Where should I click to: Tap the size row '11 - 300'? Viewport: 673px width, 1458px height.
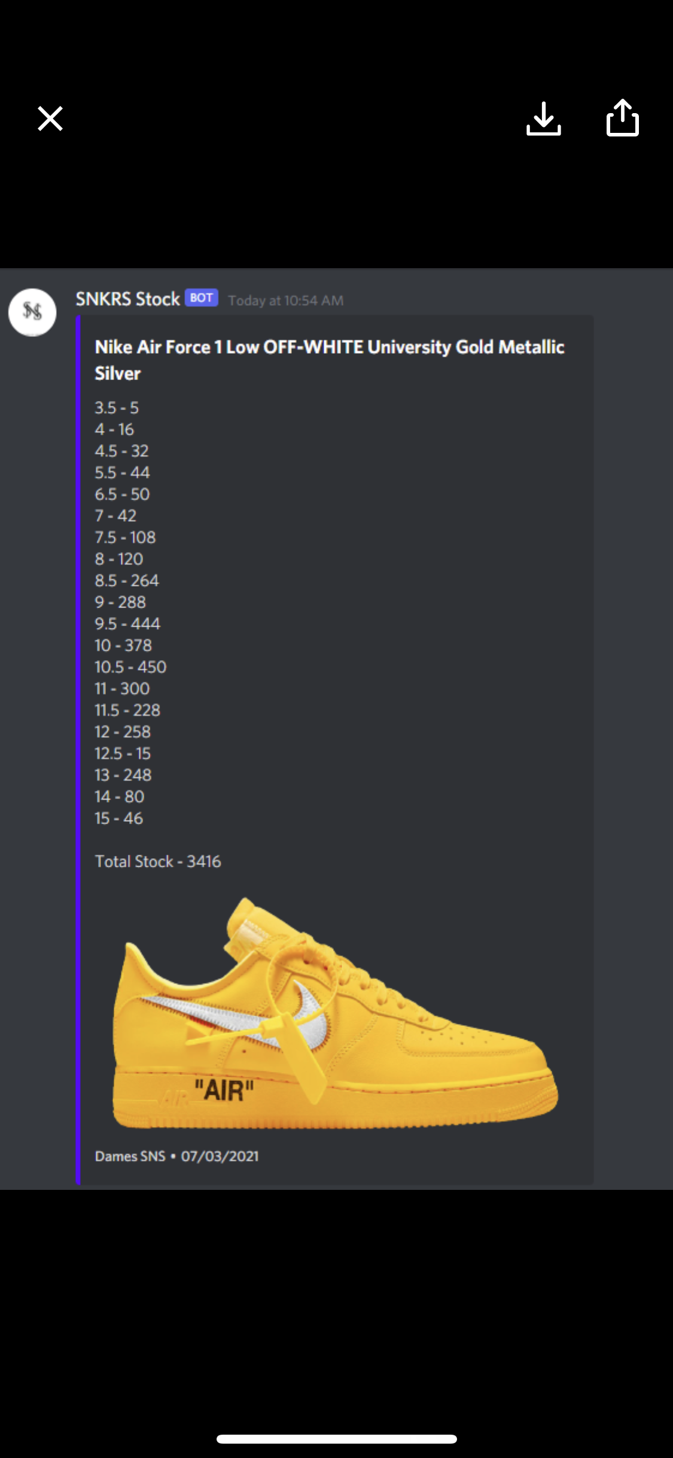122,688
